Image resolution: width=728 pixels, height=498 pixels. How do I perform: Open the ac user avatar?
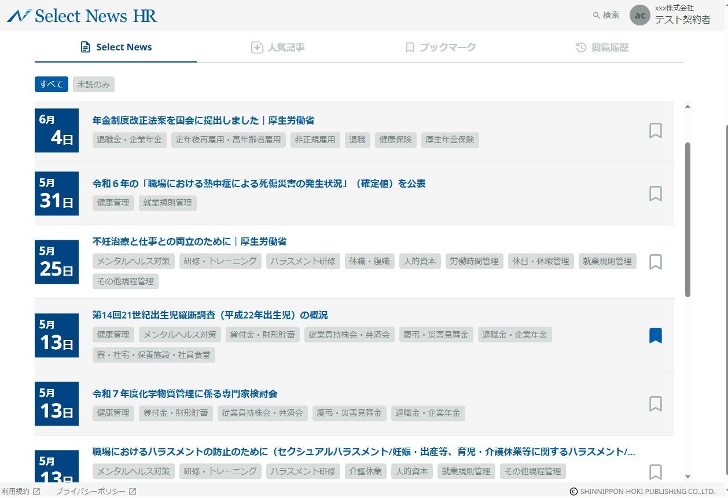[640, 15]
